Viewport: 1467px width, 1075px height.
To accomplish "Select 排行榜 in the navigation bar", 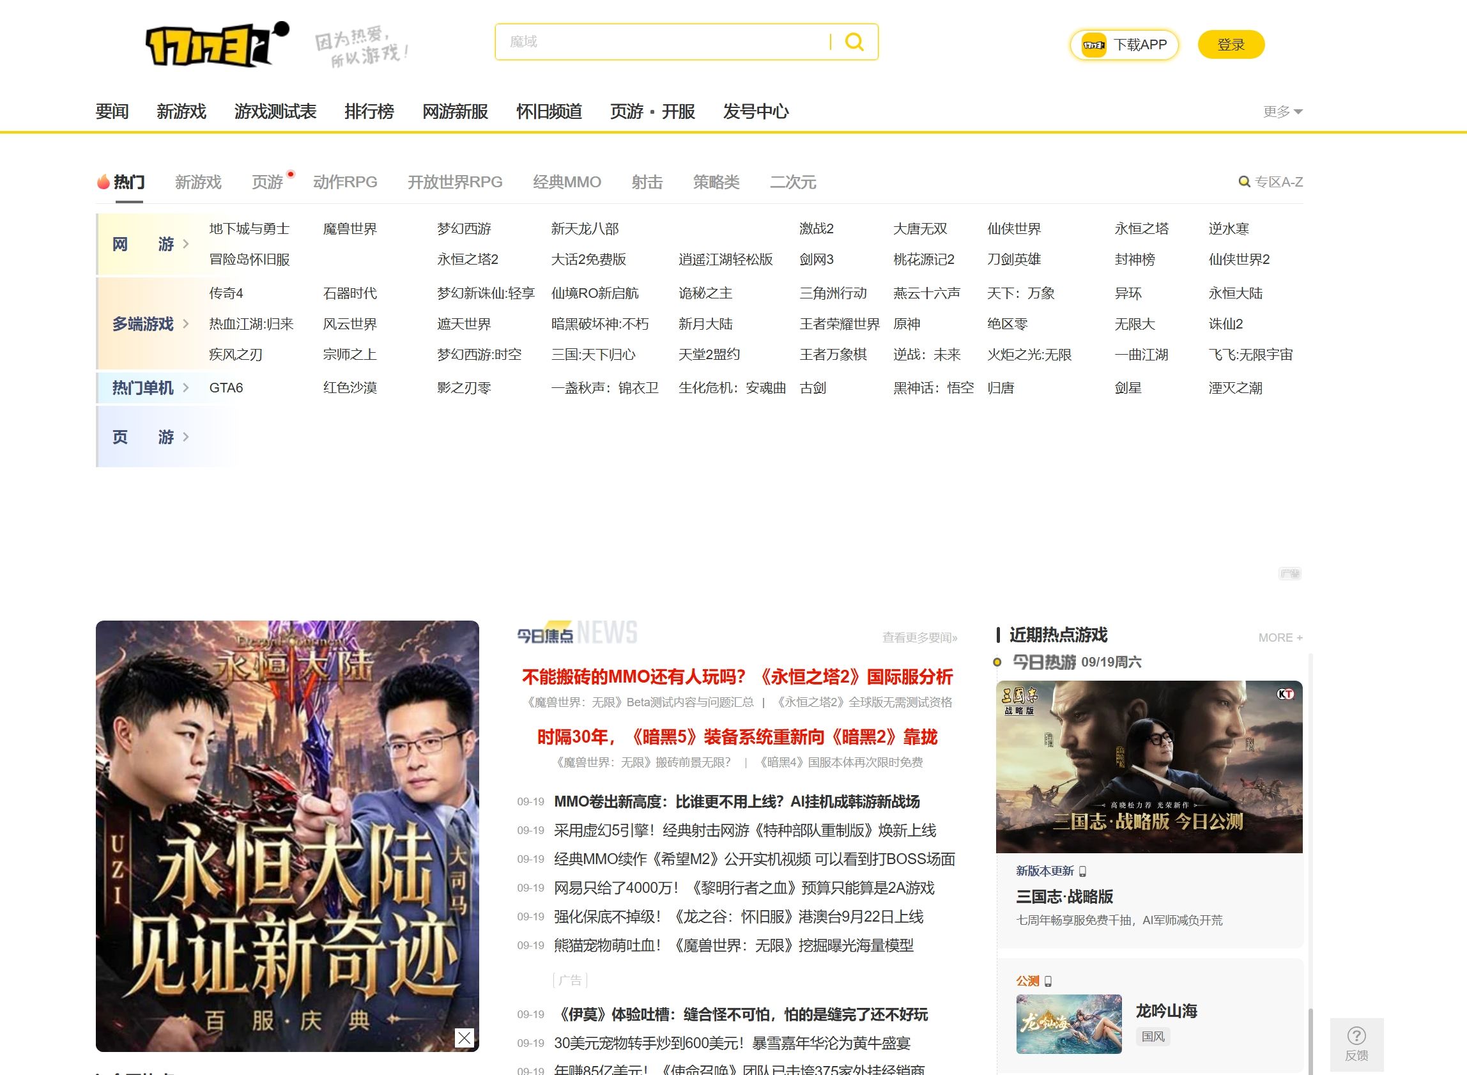I will point(369,112).
